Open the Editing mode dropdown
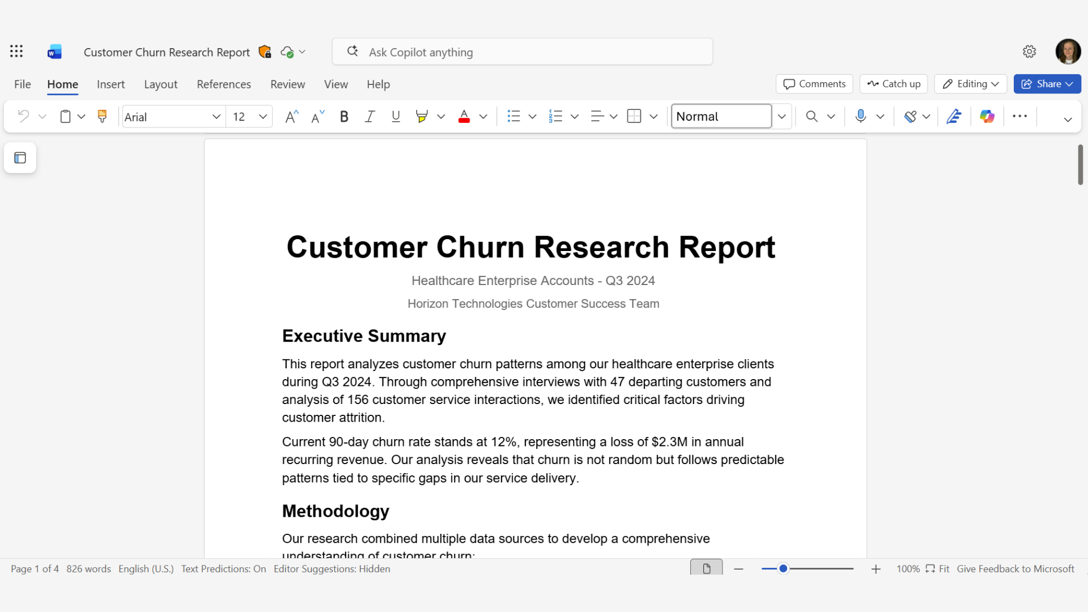 coord(970,84)
